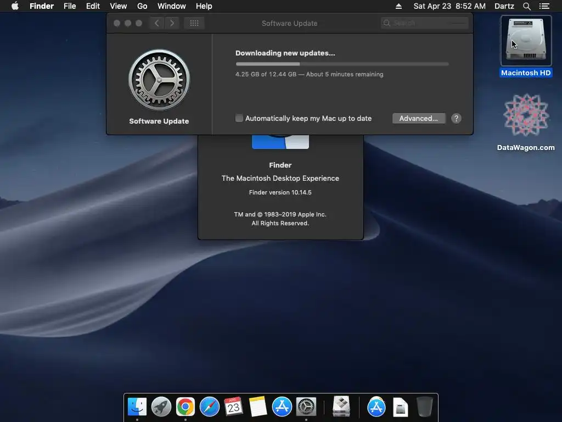Image resolution: width=562 pixels, height=422 pixels.
Task: Open the Dartz user menu
Action: [x=504, y=6]
